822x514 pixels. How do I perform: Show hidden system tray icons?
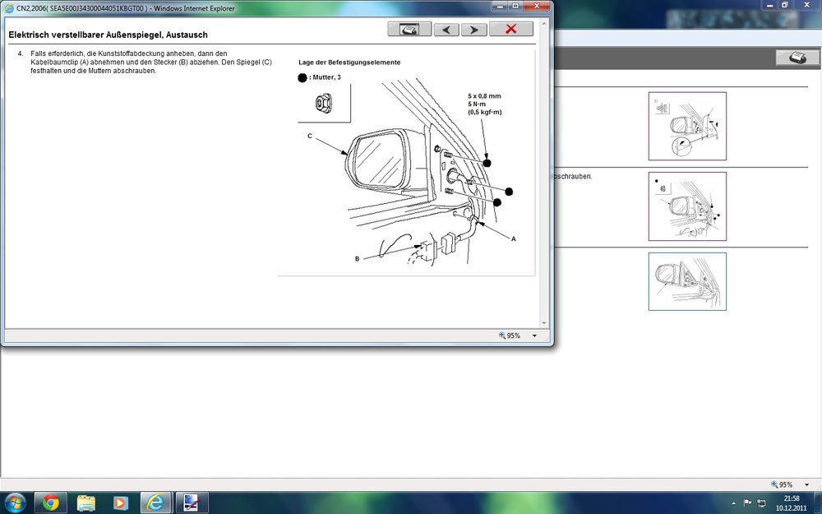coord(733,502)
